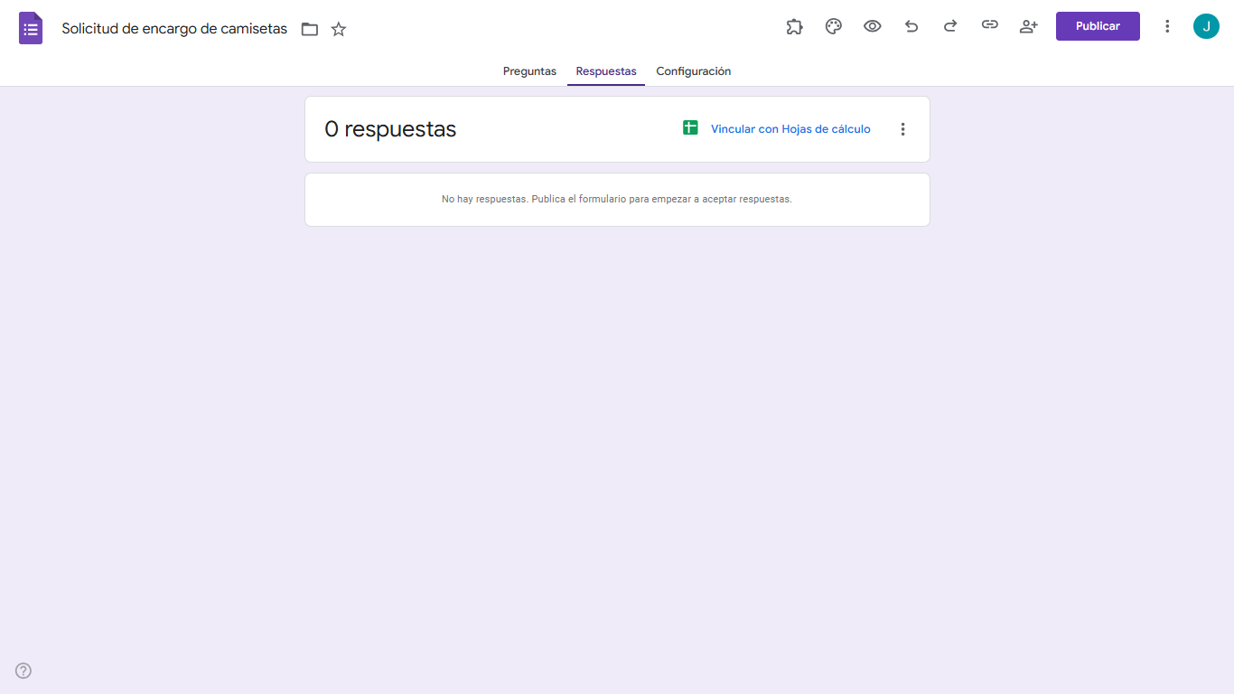Open the top three-dot options menu
The width and height of the screenshot is (1234, 694).
tap(1167, 26)
